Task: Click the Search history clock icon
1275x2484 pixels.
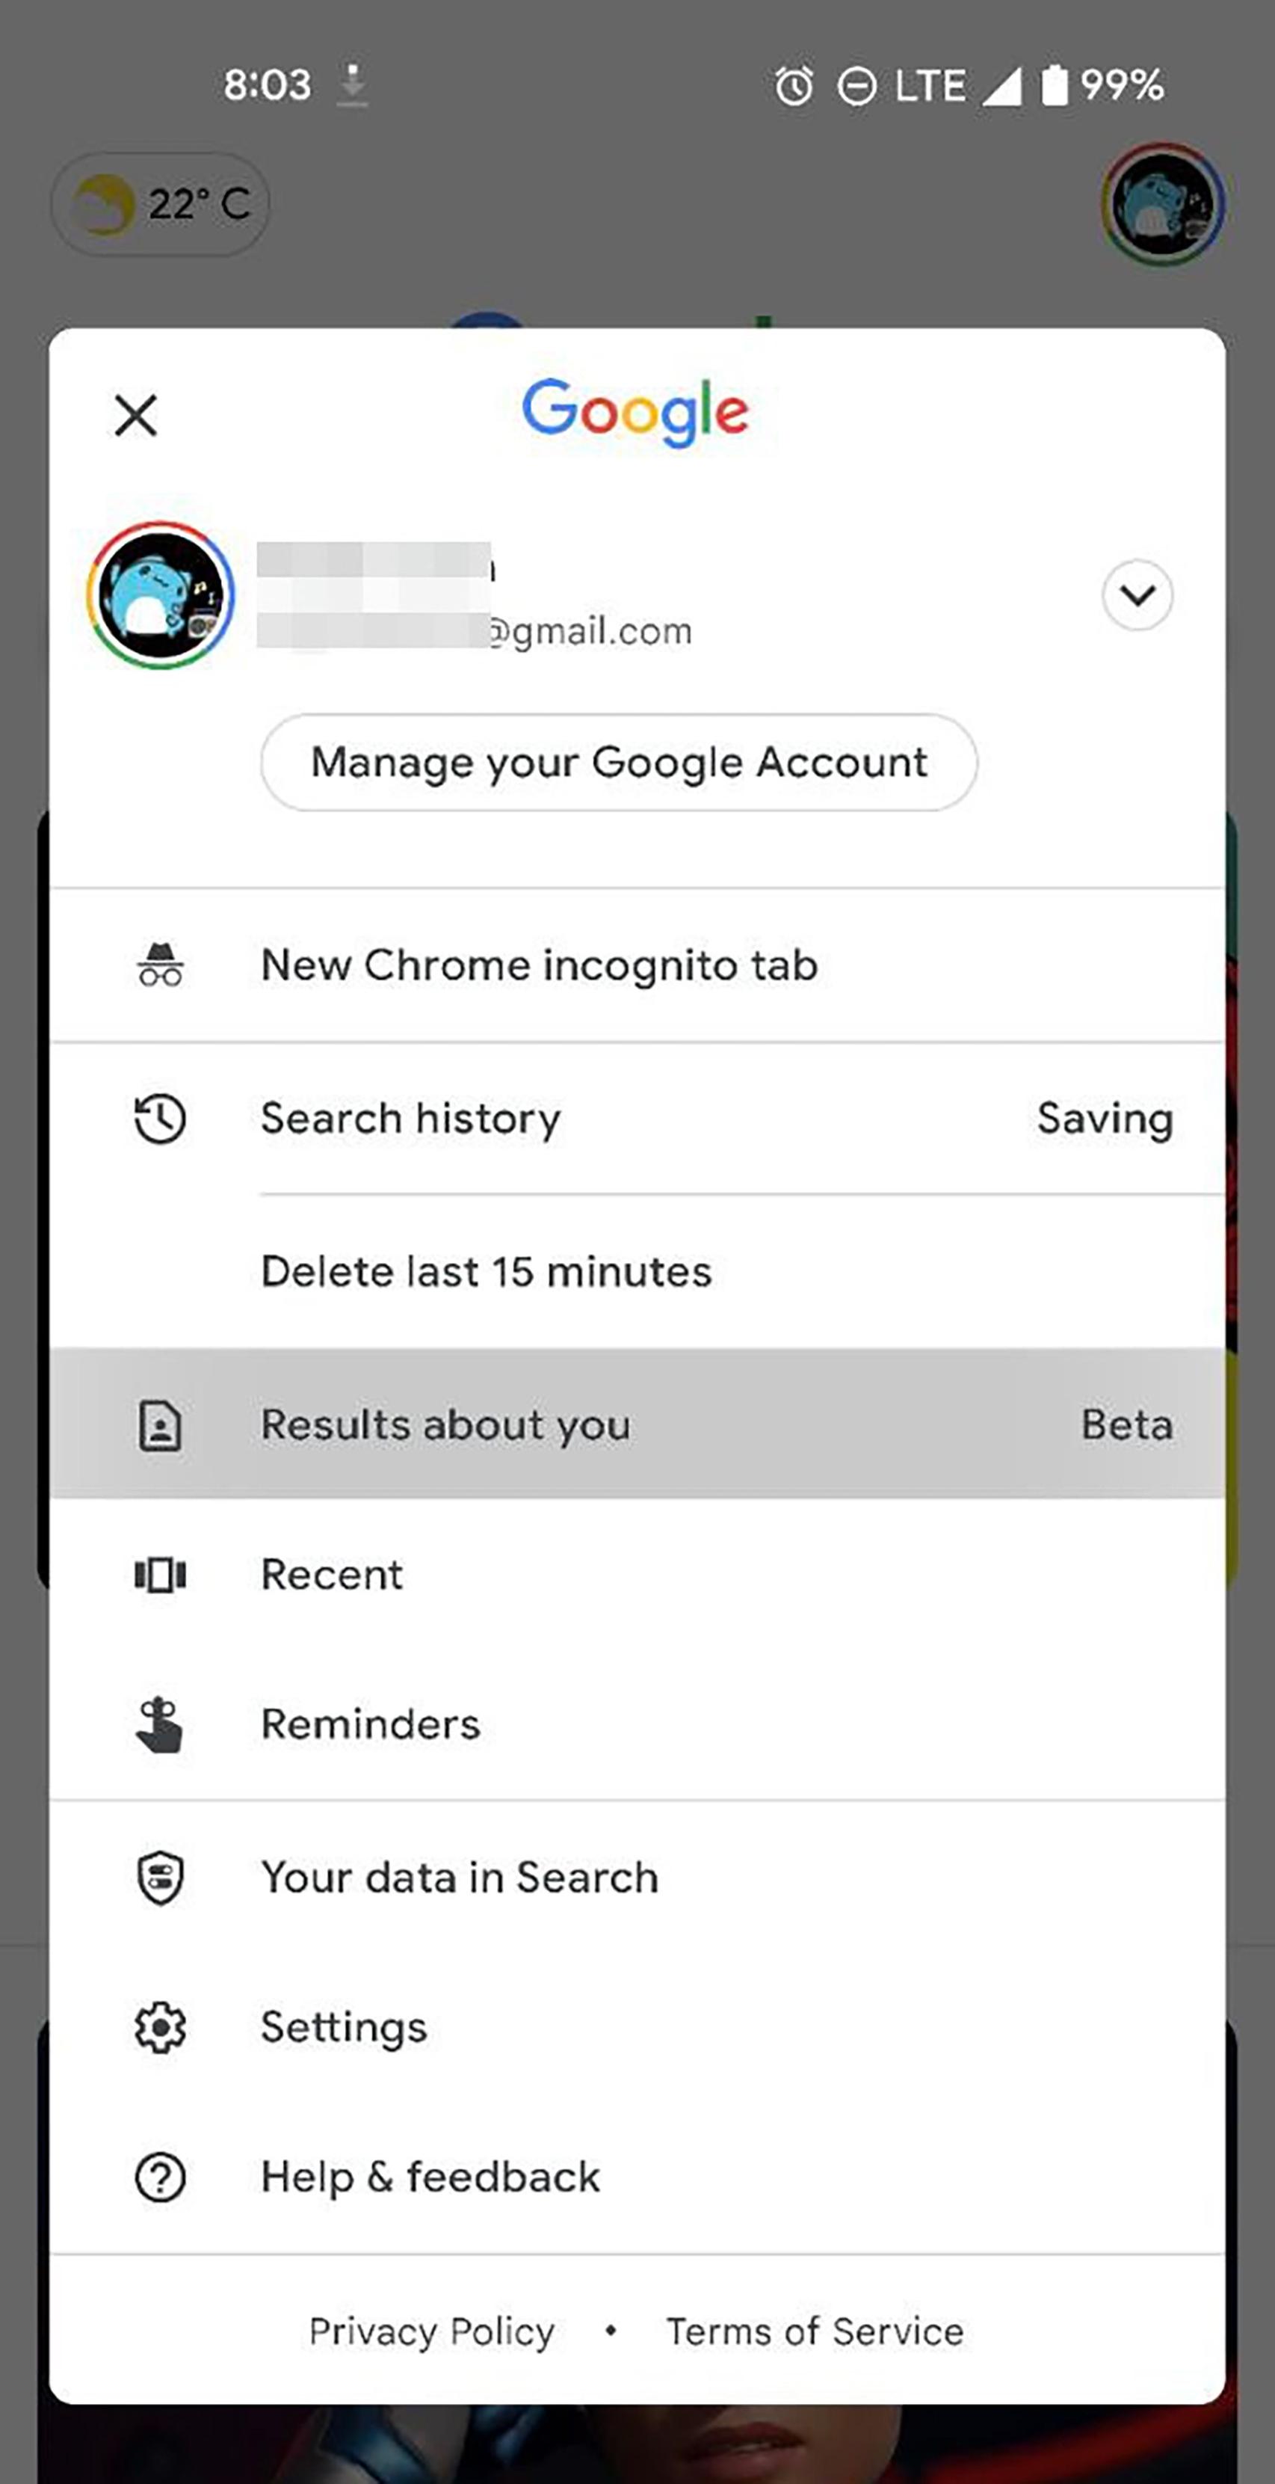Action: click(x=160, y=1119)
